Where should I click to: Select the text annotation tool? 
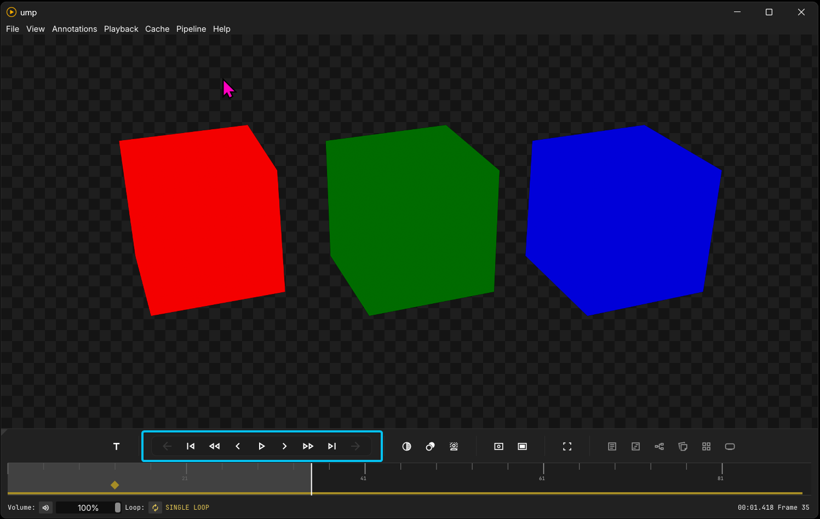pyautogui.click(x=116, y=446)
